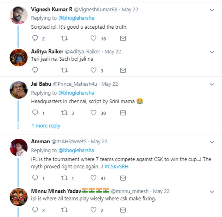Image resolution: width=222 pixels, height=217 pixels.
Task: Open Aditya Raiker's profile picture
Action: coord(19,58)
